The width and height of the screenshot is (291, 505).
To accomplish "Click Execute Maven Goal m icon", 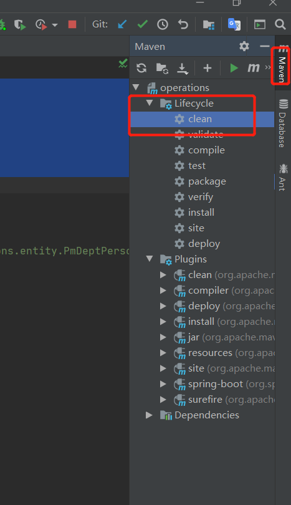I will pyautogui.click(x=254, y=67).
